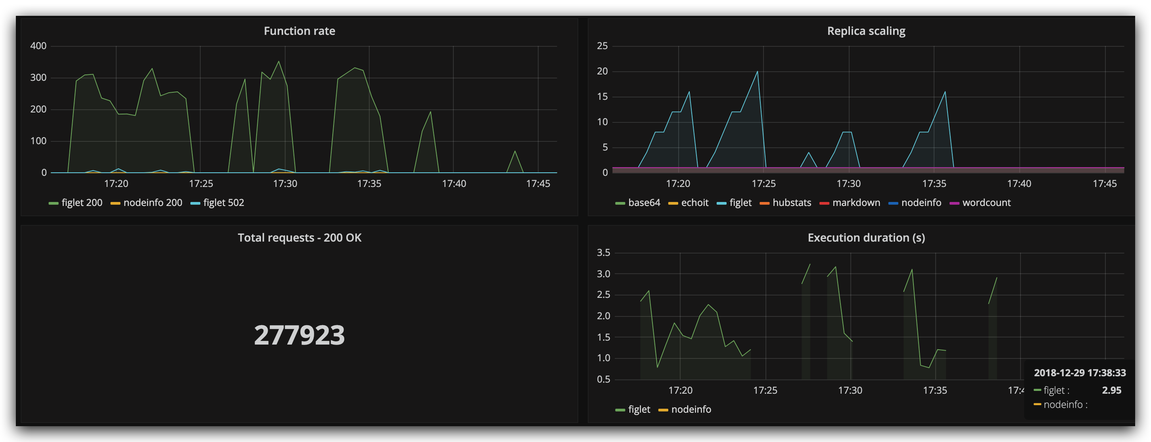Click the orange swatch beside hubstats
Viewport: 1151px width, 442px height.
tap(765, 204)
